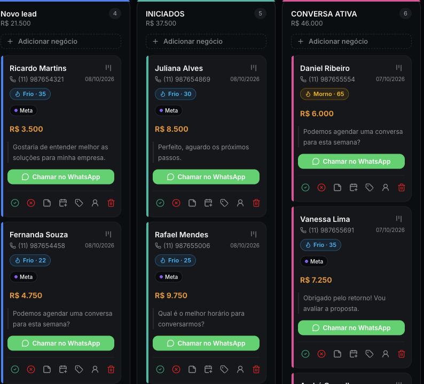Click phone number (11) 987654321

point(41,79)
